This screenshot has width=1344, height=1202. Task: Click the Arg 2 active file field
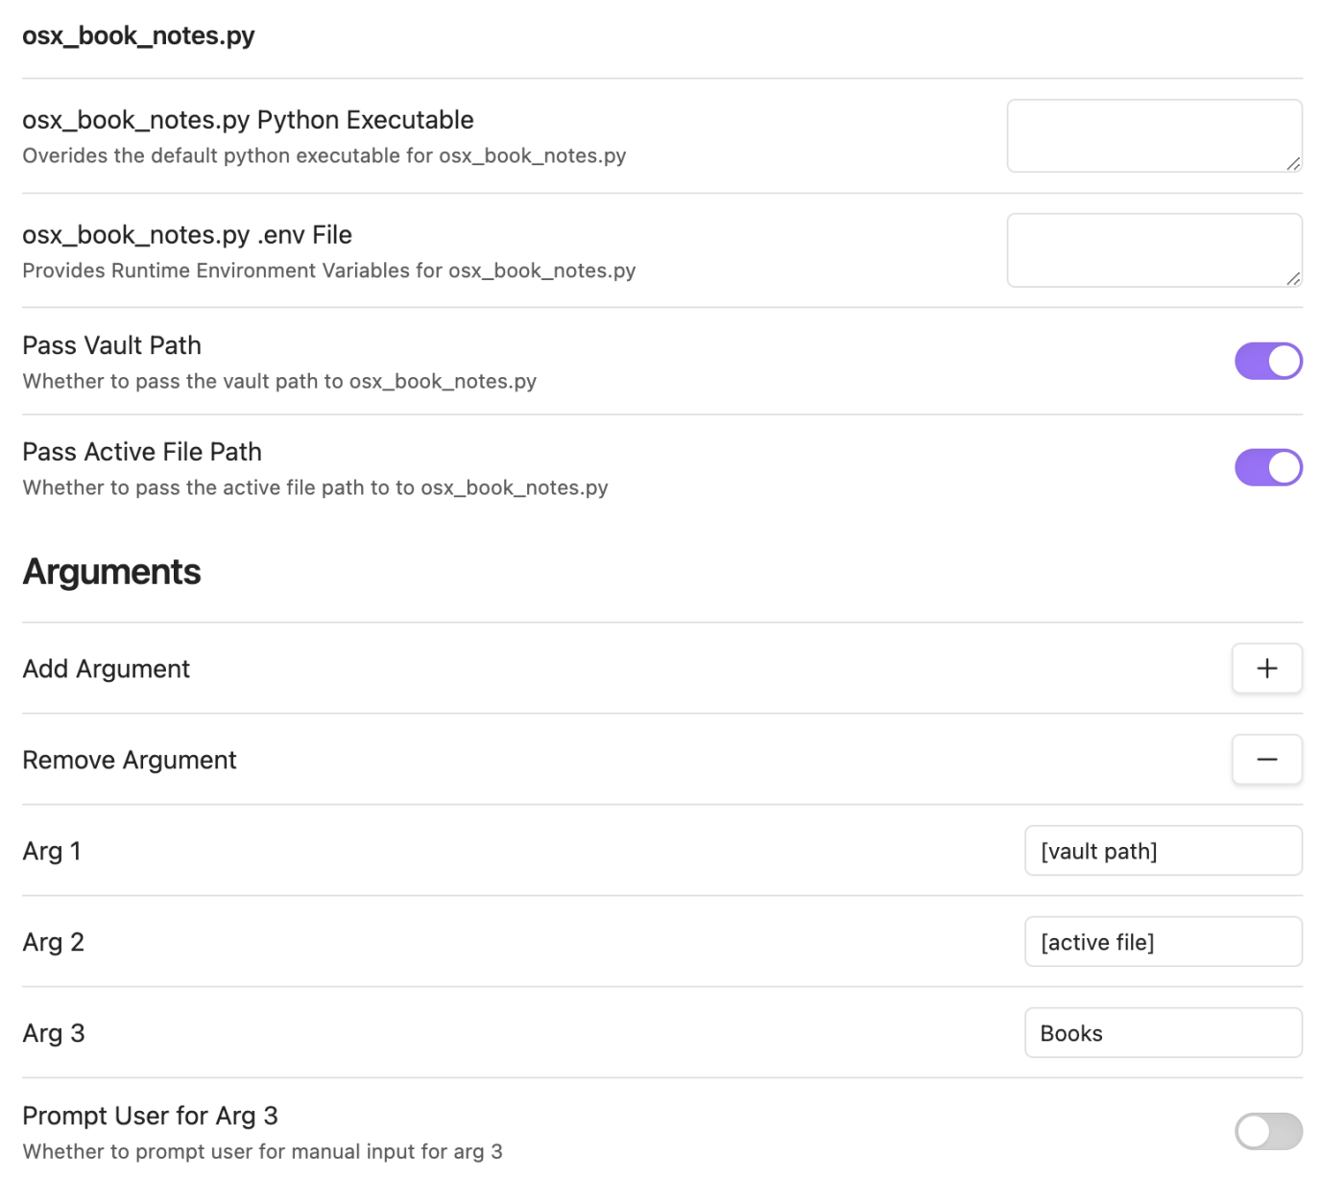1163,941
